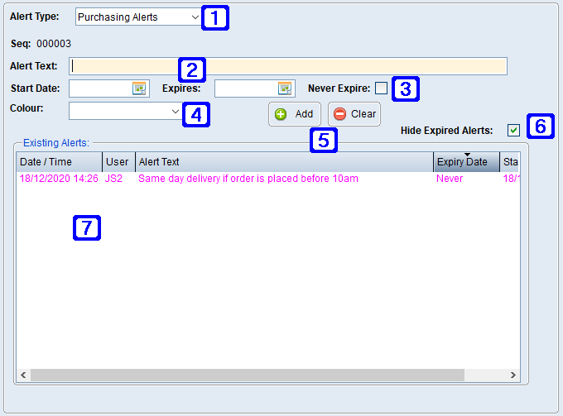The height and width of the screenshot is (416, 563).
Task: Click into the Alert Text field
Action: (x=287, y=66)
